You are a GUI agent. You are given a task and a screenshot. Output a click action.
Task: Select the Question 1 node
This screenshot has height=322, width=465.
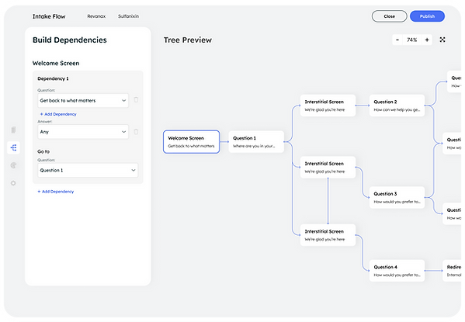coord(256,142)
